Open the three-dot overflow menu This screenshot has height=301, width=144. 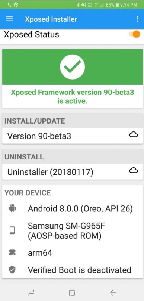coord(138,19)
